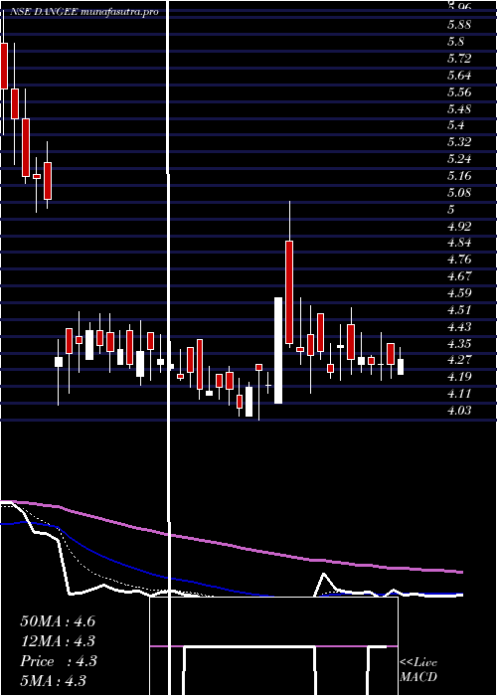This screenshot has height=696, width=497.
Task: Click the 5.72 price axis label
Action: (459, 58)
